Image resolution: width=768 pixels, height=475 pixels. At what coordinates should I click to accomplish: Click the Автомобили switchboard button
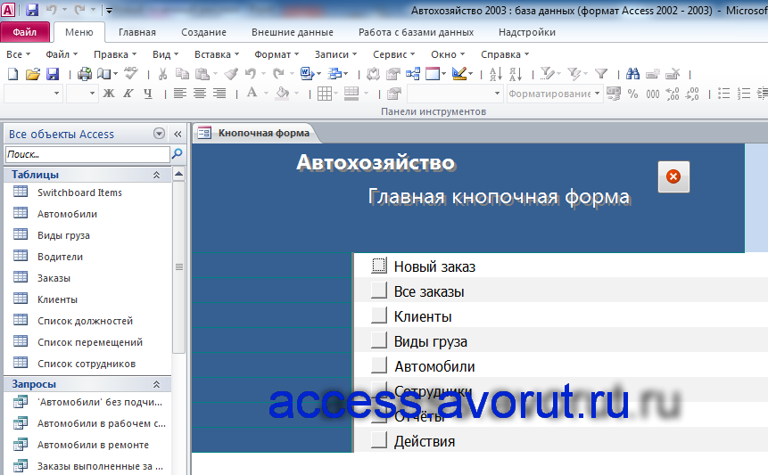pos(378,364)
